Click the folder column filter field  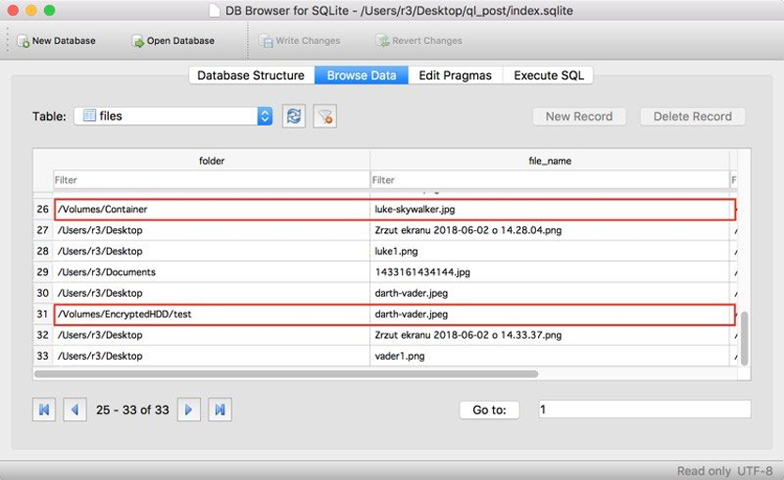click(211, 179)
